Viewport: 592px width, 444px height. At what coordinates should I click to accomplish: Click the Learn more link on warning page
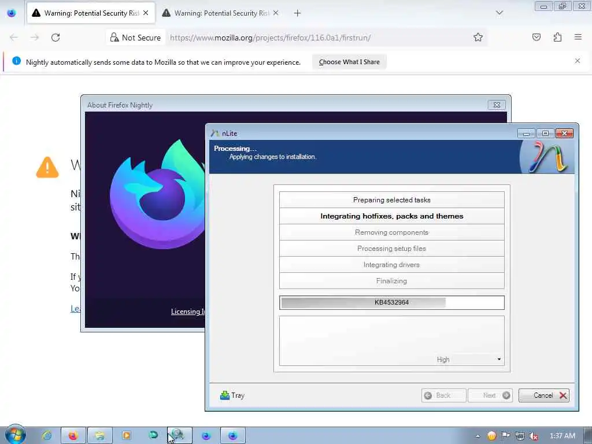coord(75,309)
